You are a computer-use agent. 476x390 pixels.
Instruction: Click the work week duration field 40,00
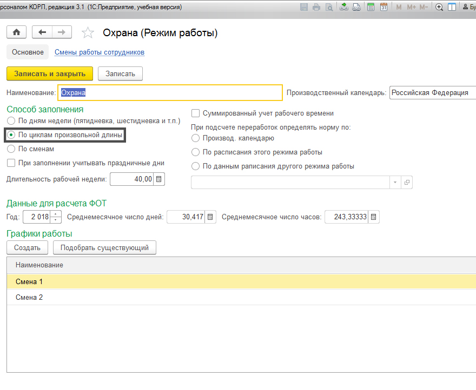coord(132,179)
